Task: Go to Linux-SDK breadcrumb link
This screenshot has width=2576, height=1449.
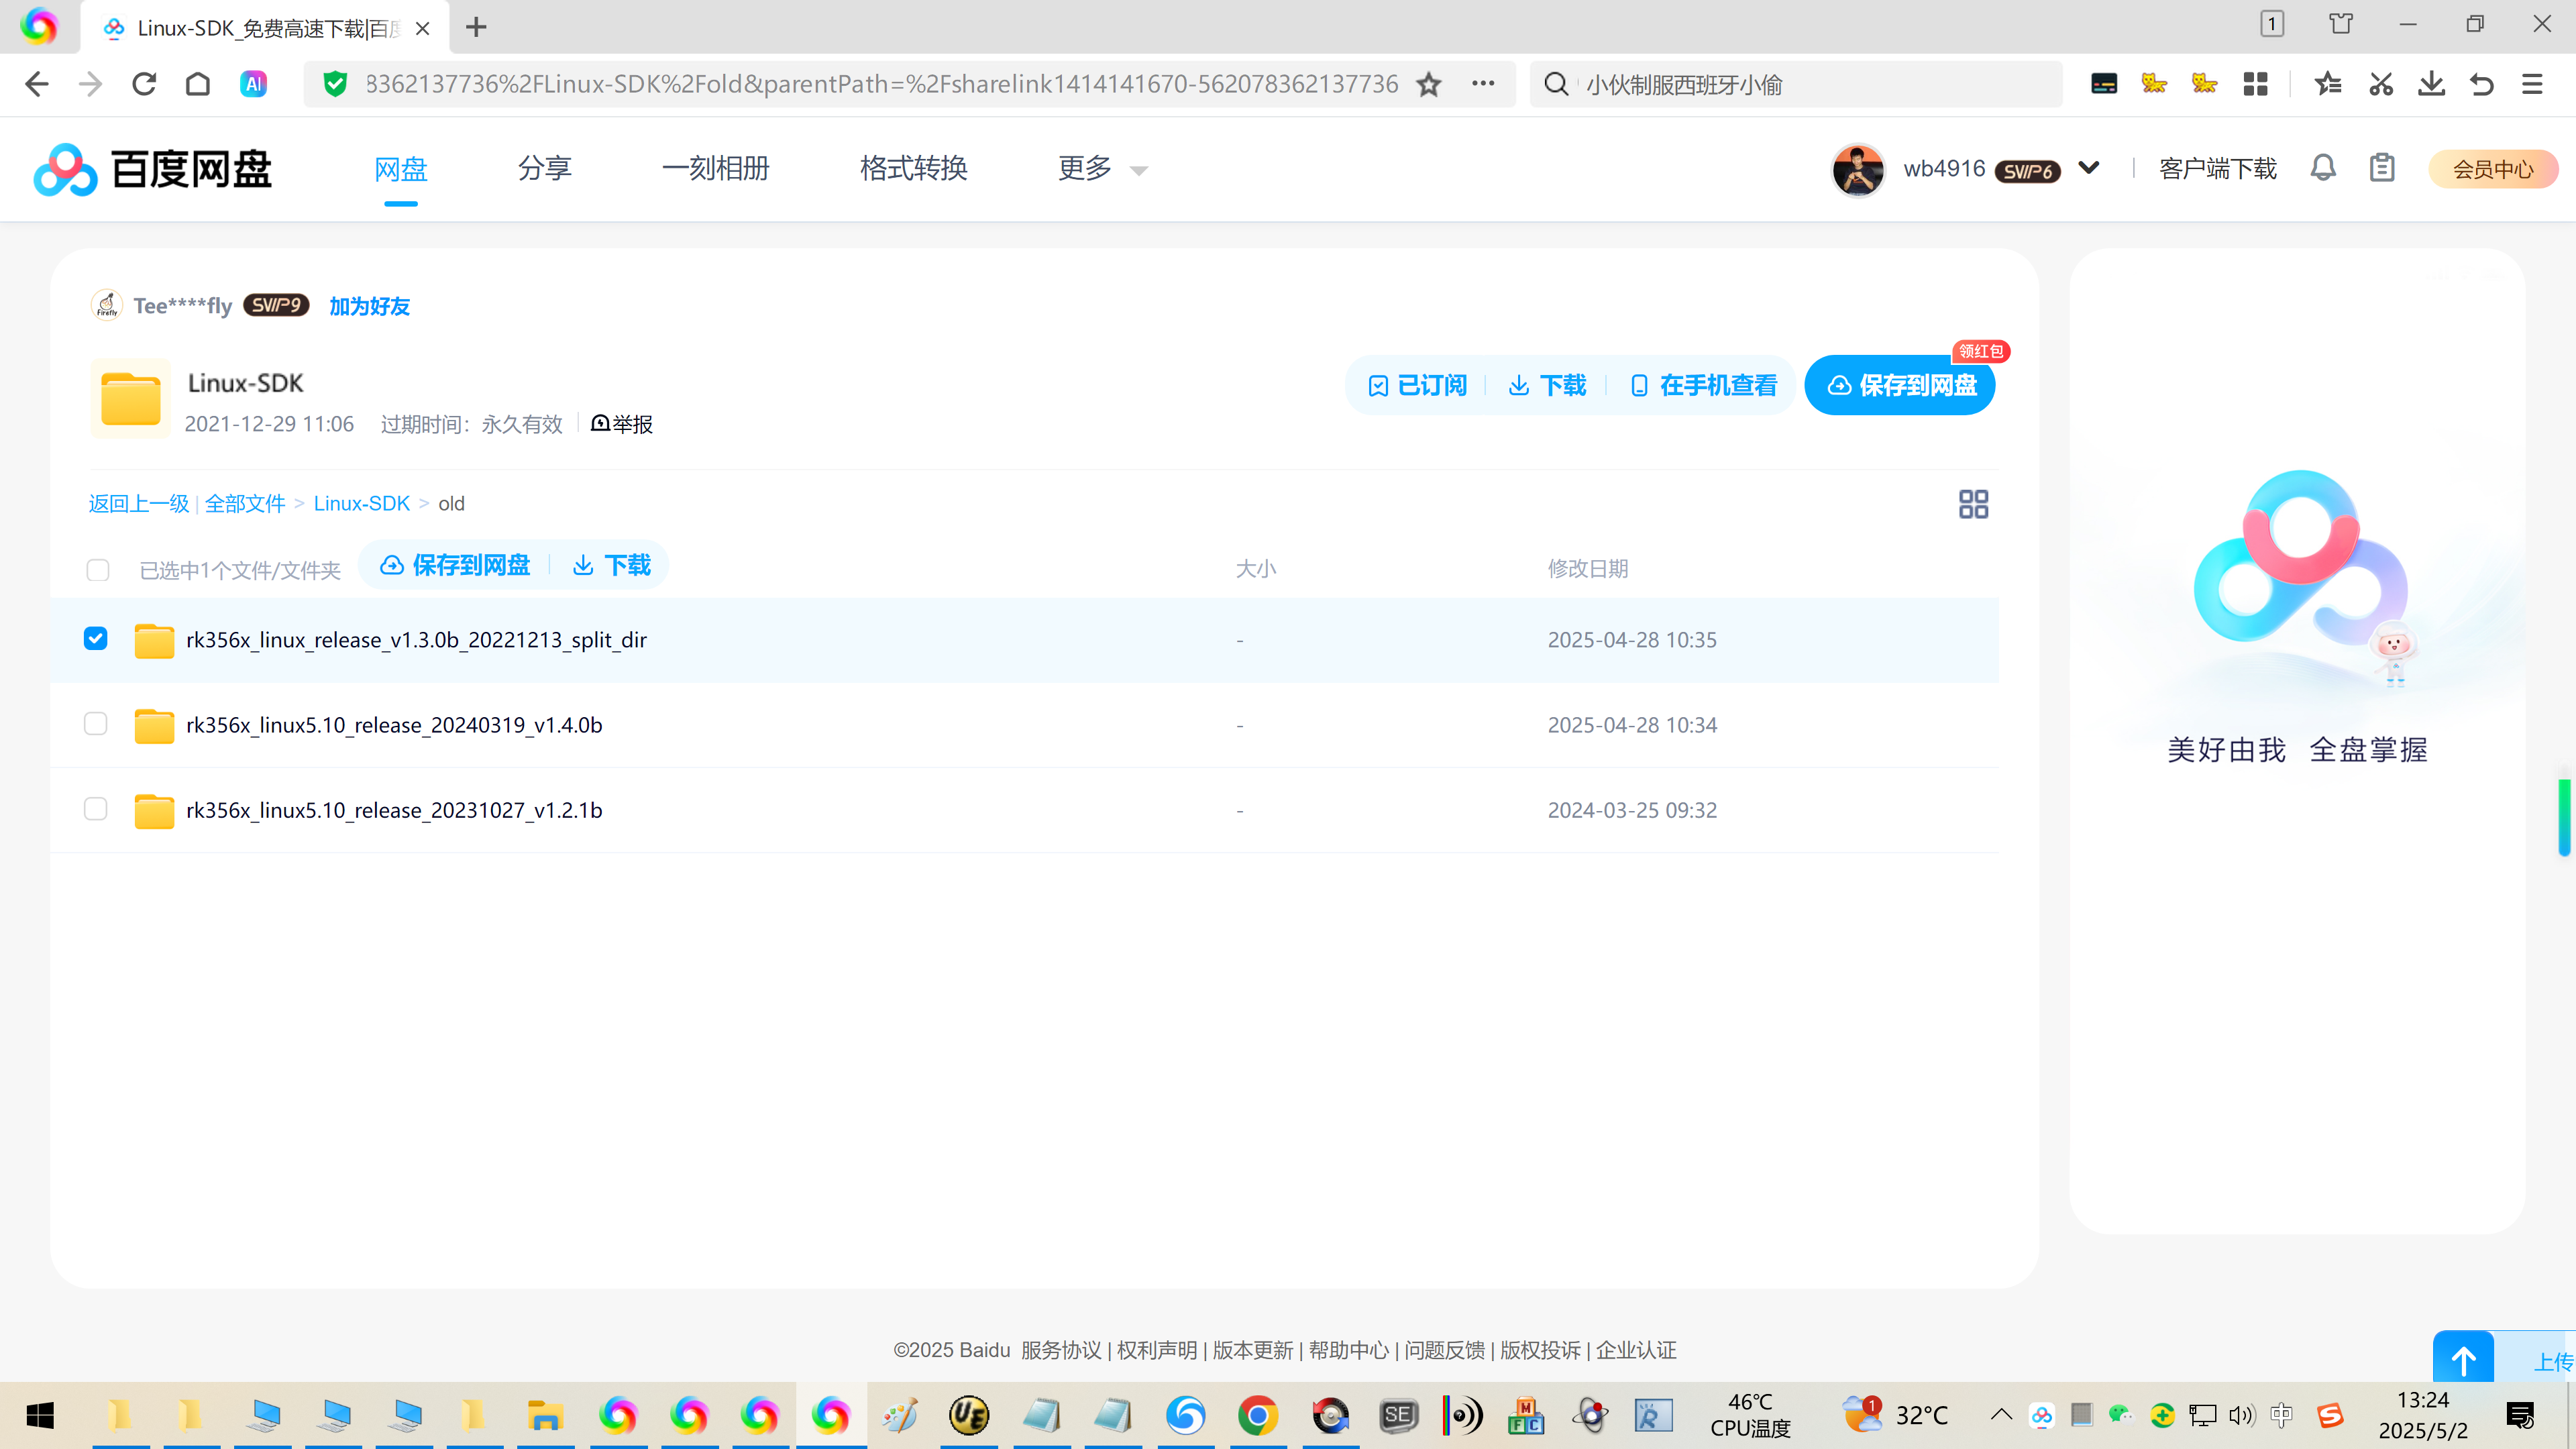Action: [361, 503]
